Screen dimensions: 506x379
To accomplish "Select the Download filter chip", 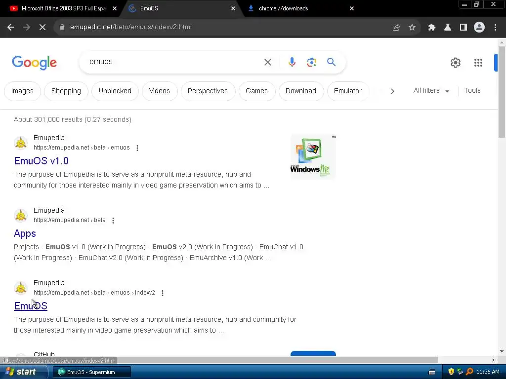I will [x=301, y=91].
